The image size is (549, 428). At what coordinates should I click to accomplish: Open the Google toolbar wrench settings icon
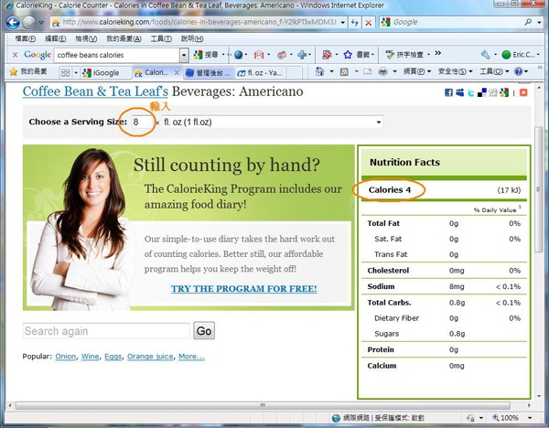pyautogui.click(x=485, y=55)
